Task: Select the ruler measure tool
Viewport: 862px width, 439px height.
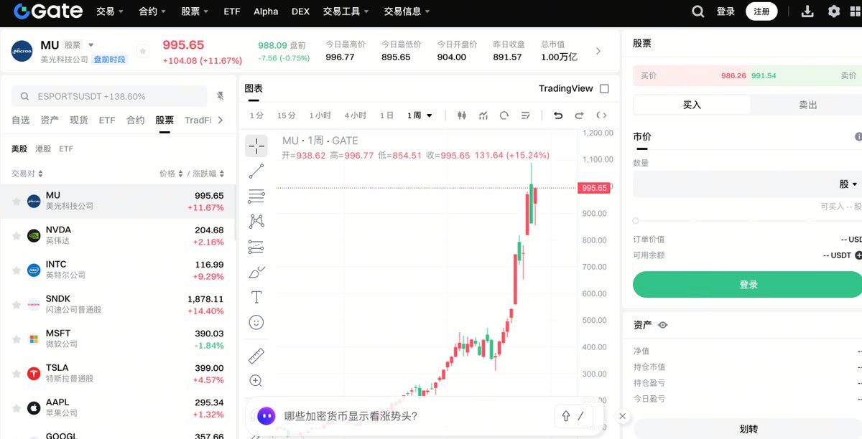Action: click(256, 356)
